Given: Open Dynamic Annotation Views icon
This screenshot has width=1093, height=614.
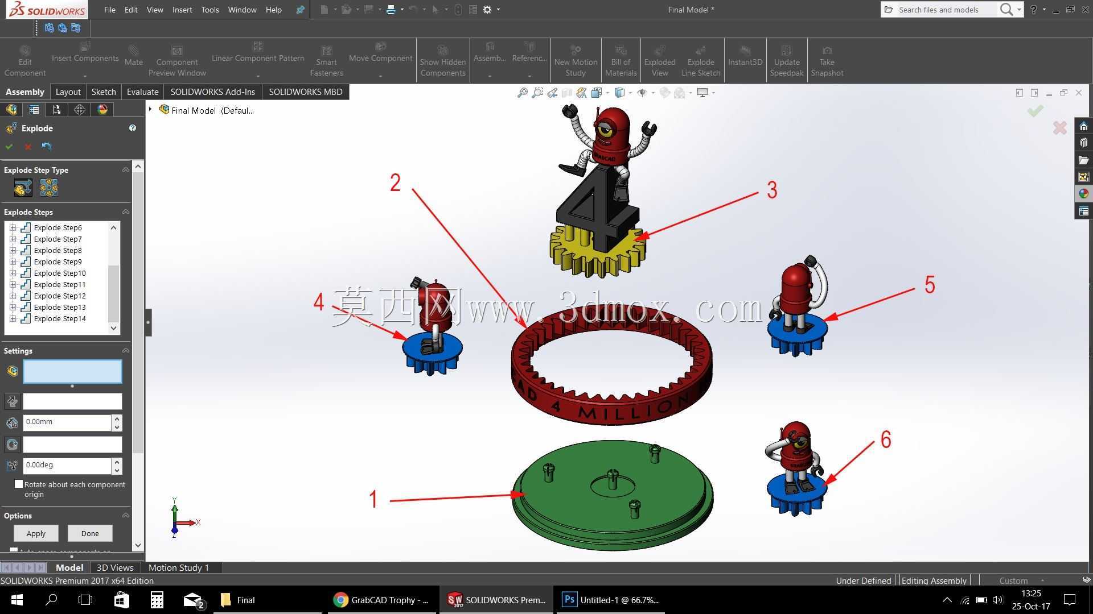Looking at the screenshot, I should tap(581, 93).
